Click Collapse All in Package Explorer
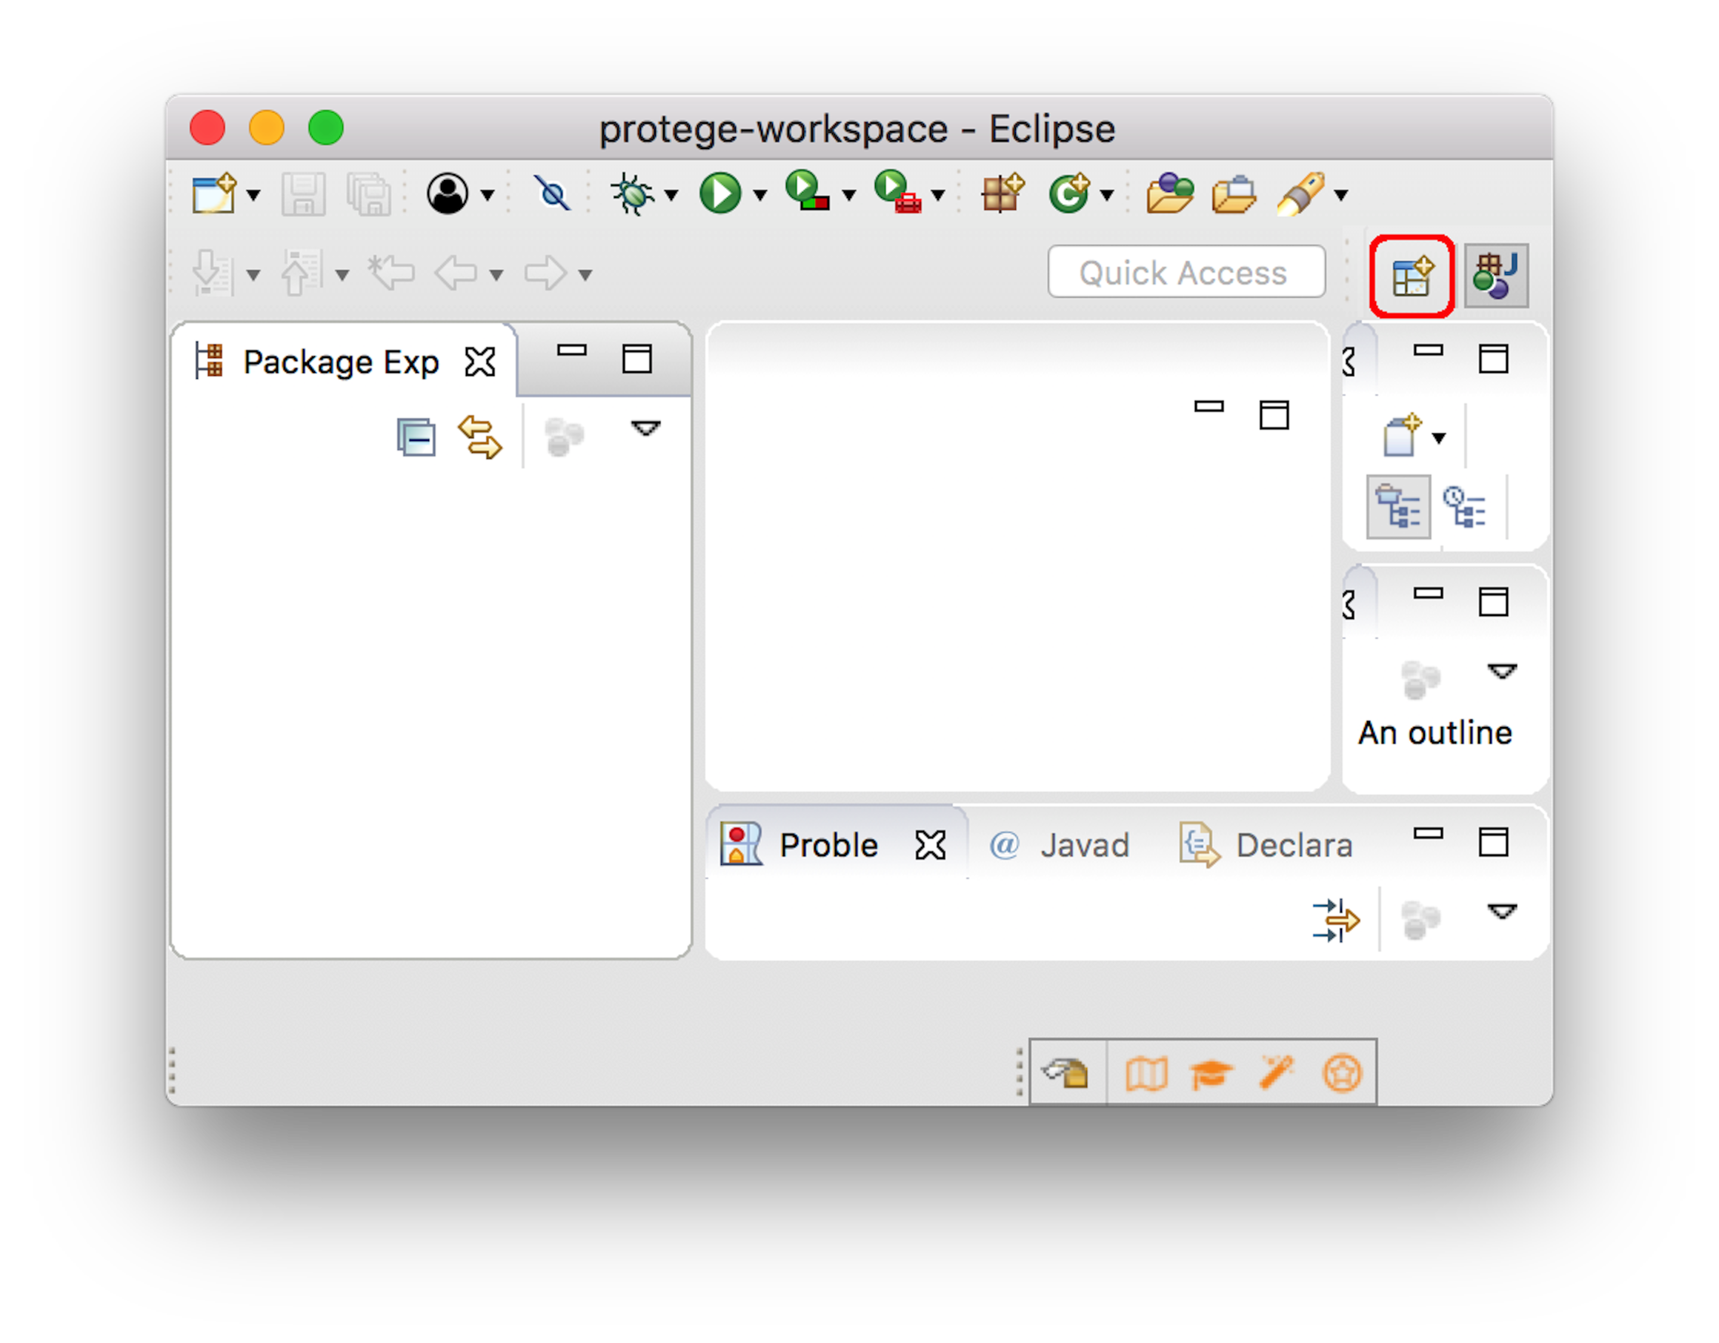This screenshot has width=1719, height=1343. click(416, 438)
